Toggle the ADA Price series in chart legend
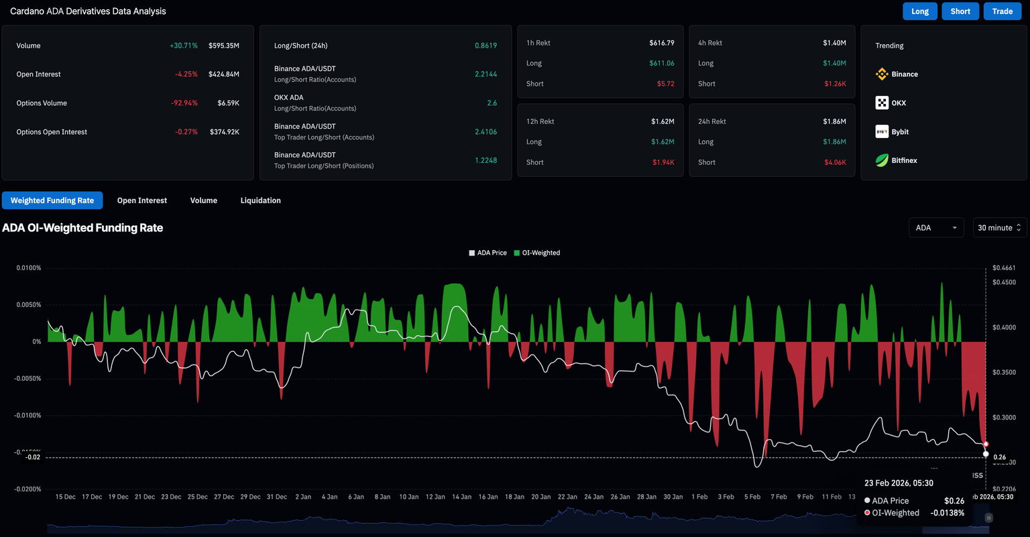 (x=492, y=253)
